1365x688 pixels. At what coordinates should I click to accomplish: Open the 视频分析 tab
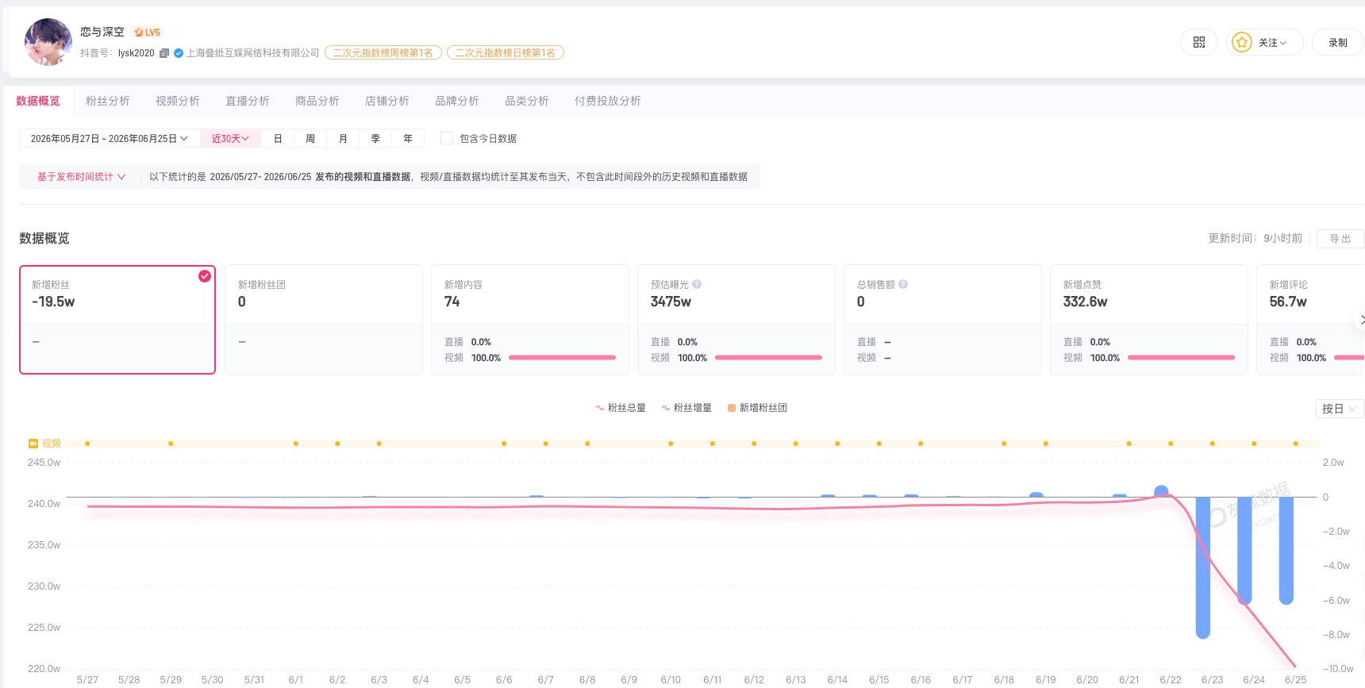pos(178,101)
